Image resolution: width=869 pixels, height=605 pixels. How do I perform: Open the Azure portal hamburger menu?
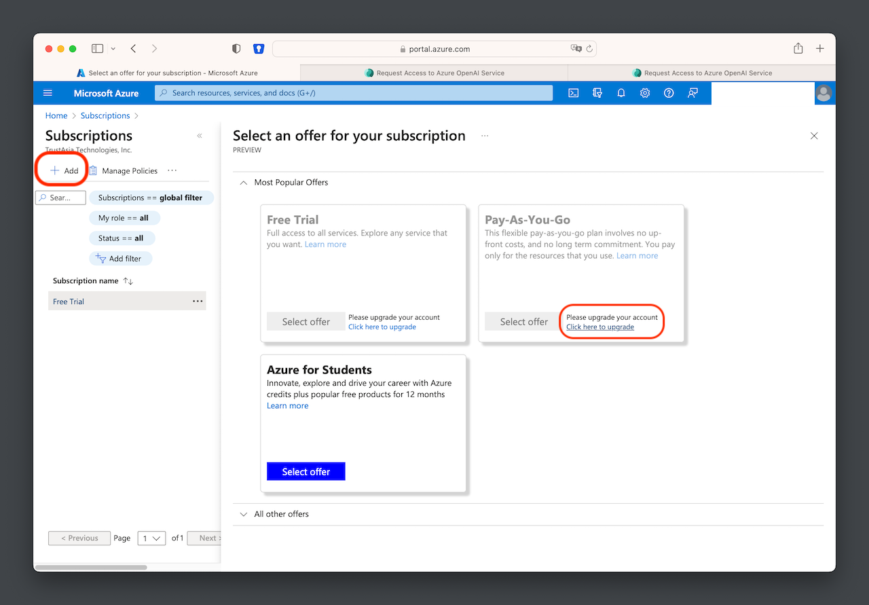(x=48, y=93)
